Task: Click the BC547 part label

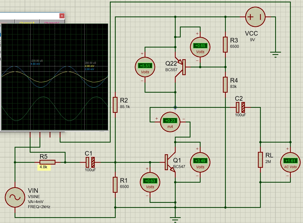Action: (179, 167)
